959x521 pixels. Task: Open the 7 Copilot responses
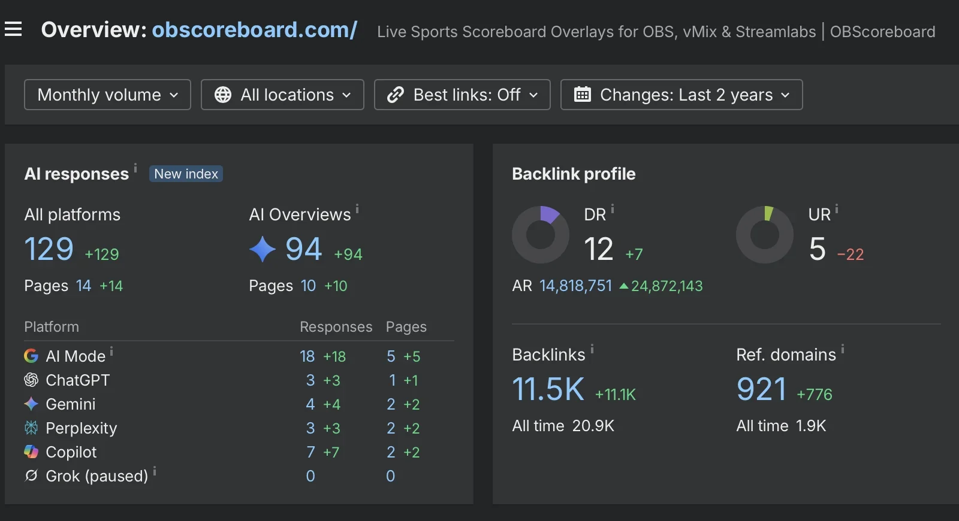point(310,452)
